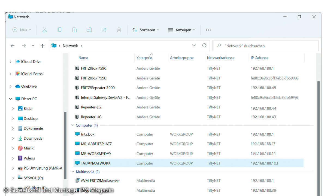Click the iCloud-Fotos icon in sidebar

pos(18,74)
